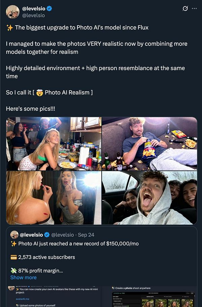Select @levelsio's profile avatar

pyautogui.click(x=12, y=11)
